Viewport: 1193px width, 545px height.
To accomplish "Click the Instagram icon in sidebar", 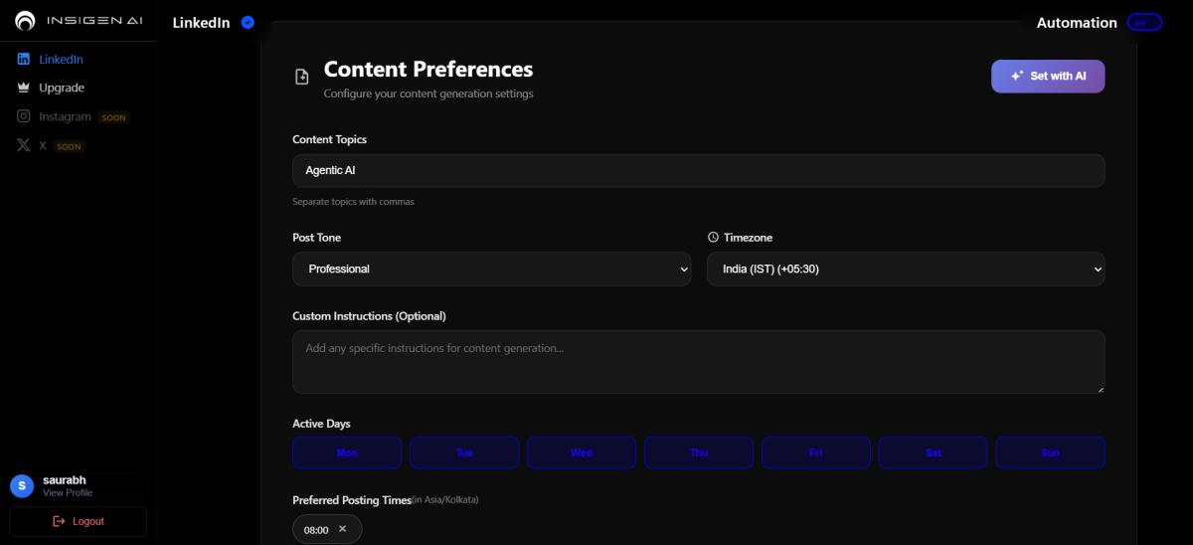I will [x=24, y=116].
